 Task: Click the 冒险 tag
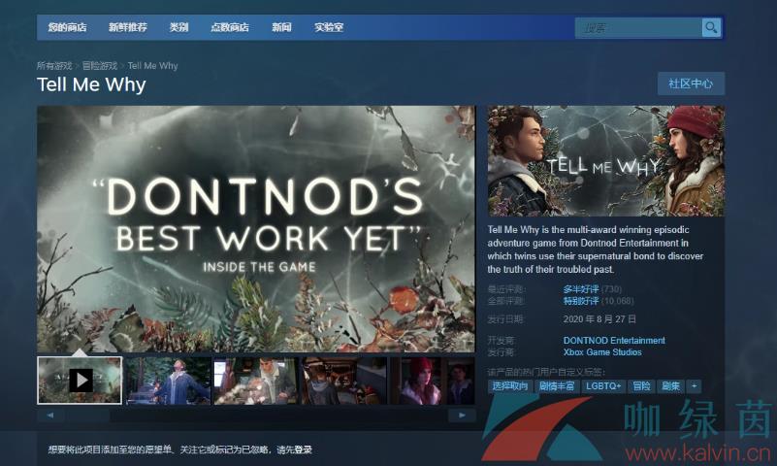coord(642,386)
